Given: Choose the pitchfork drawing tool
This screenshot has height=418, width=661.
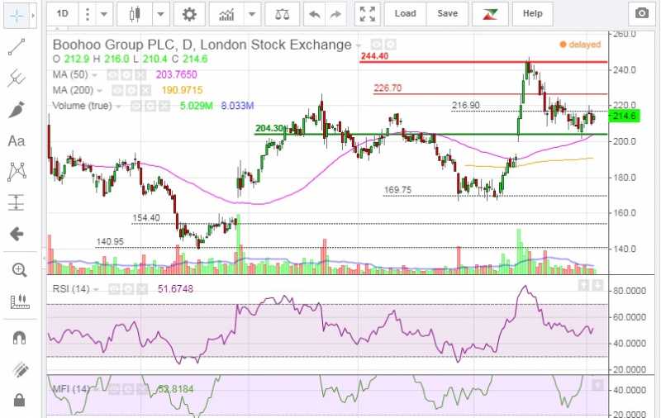Looking at the screenshot, I should [x=17, y=78].
